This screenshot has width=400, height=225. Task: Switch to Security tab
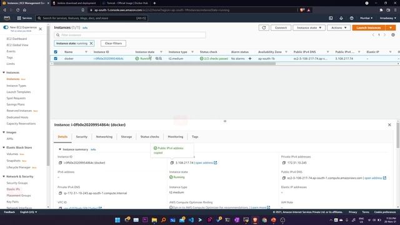tap(82, 137)
